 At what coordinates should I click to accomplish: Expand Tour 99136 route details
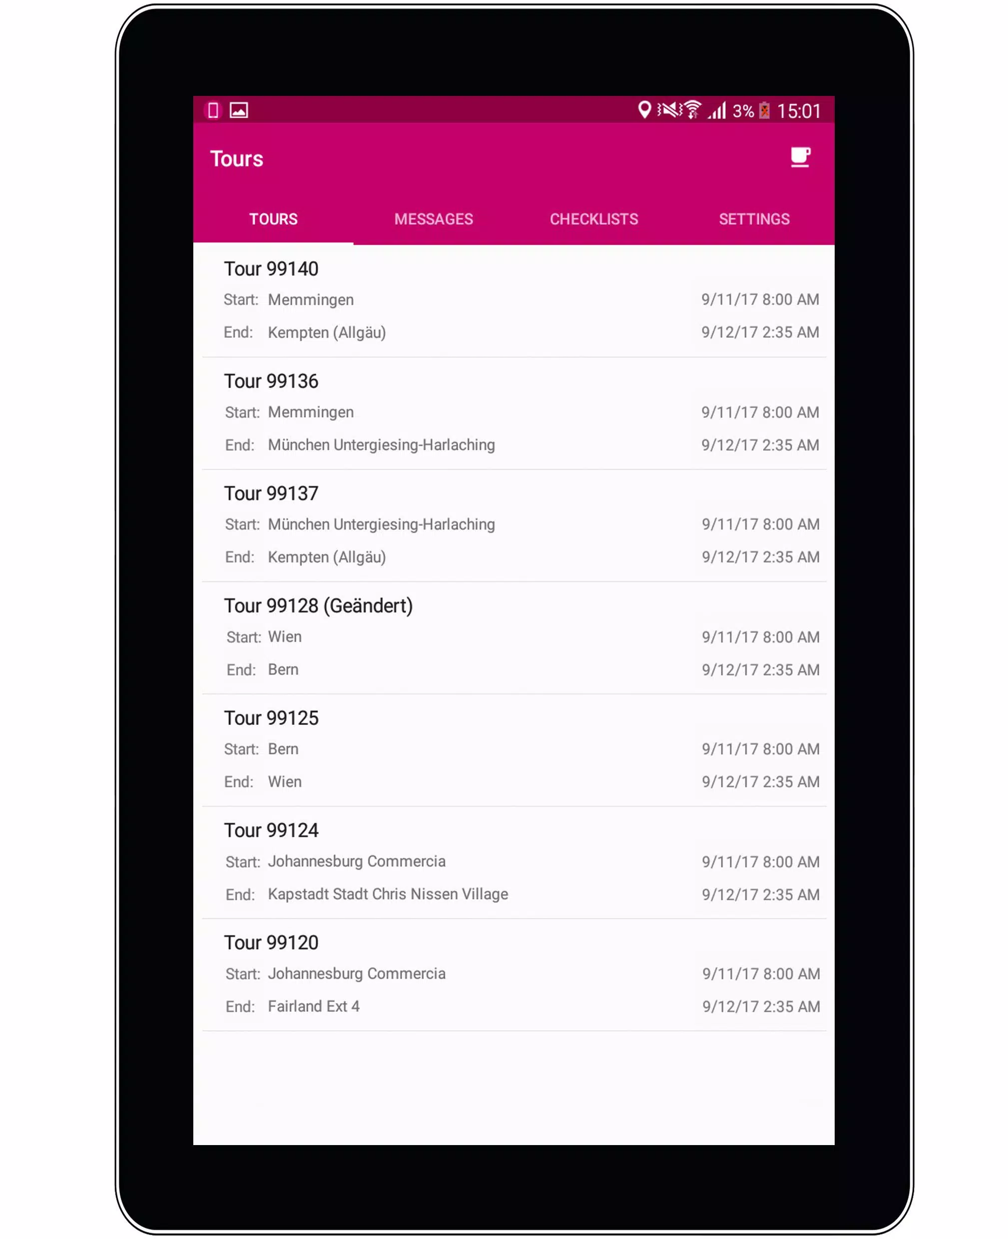pos(514,412)
